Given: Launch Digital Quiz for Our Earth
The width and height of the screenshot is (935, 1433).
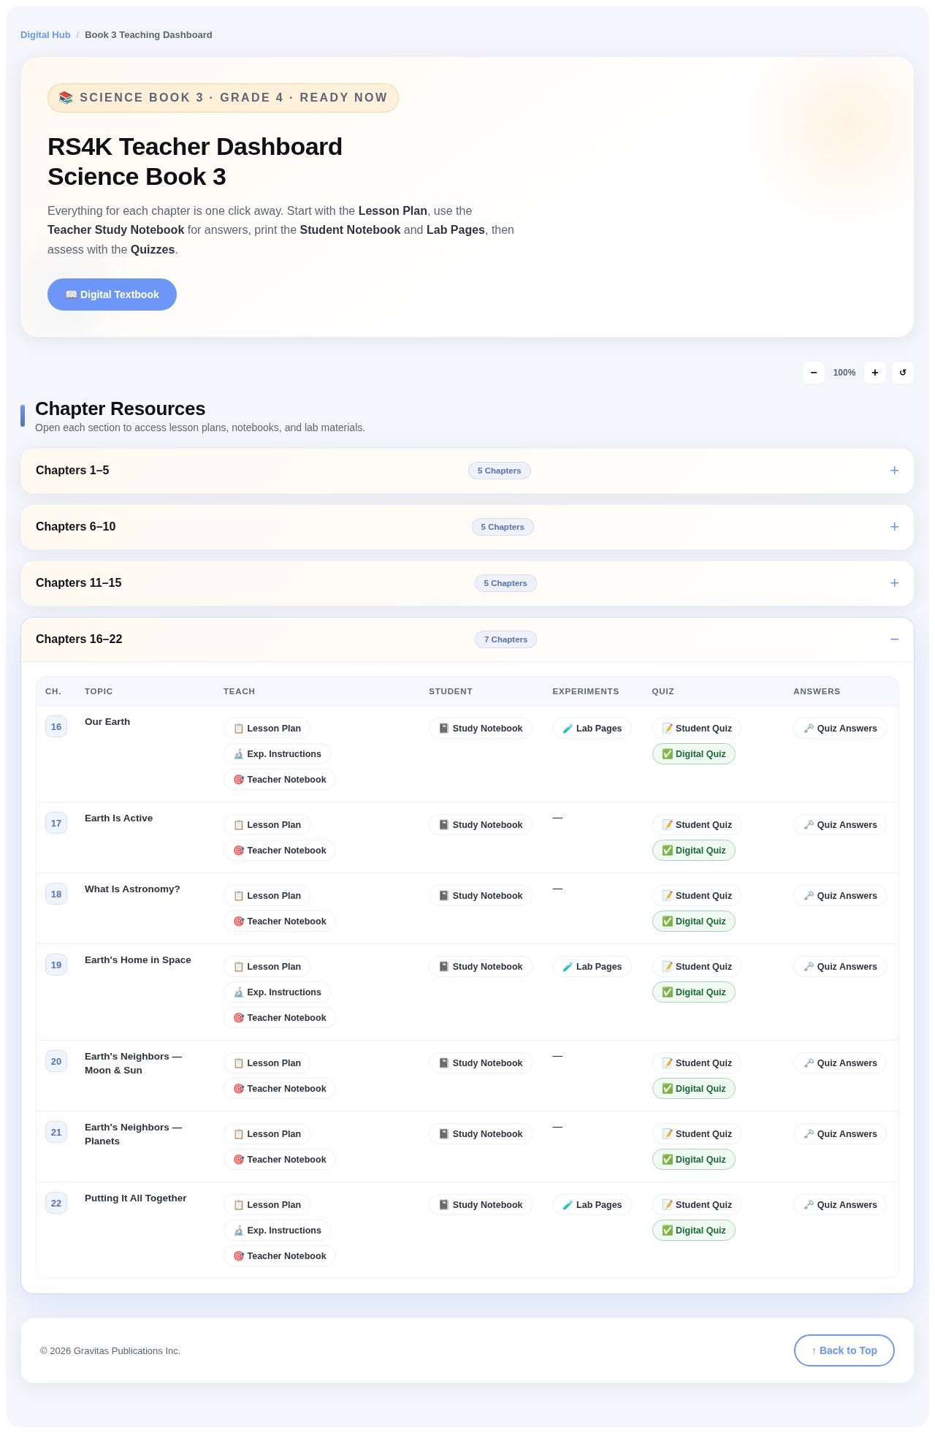Looking at the screenshot, I should pos(694,754).
